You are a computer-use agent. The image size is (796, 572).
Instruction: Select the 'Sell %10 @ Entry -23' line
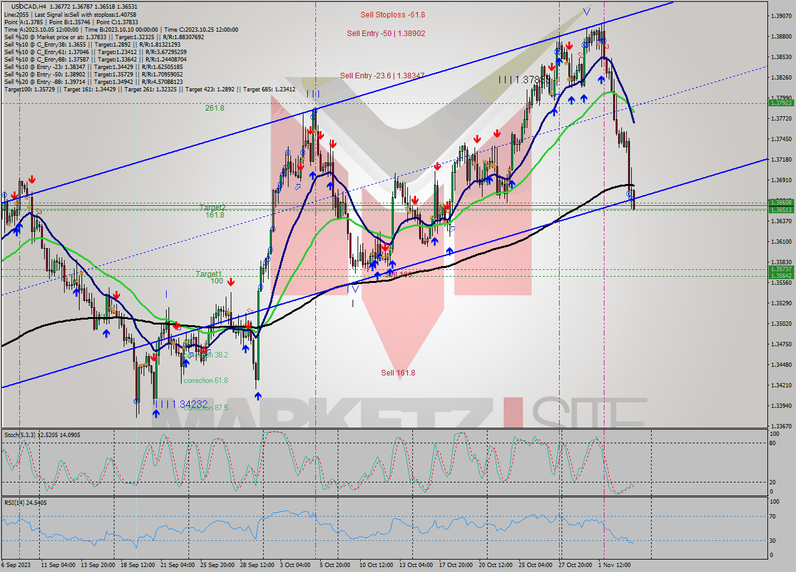93,67
